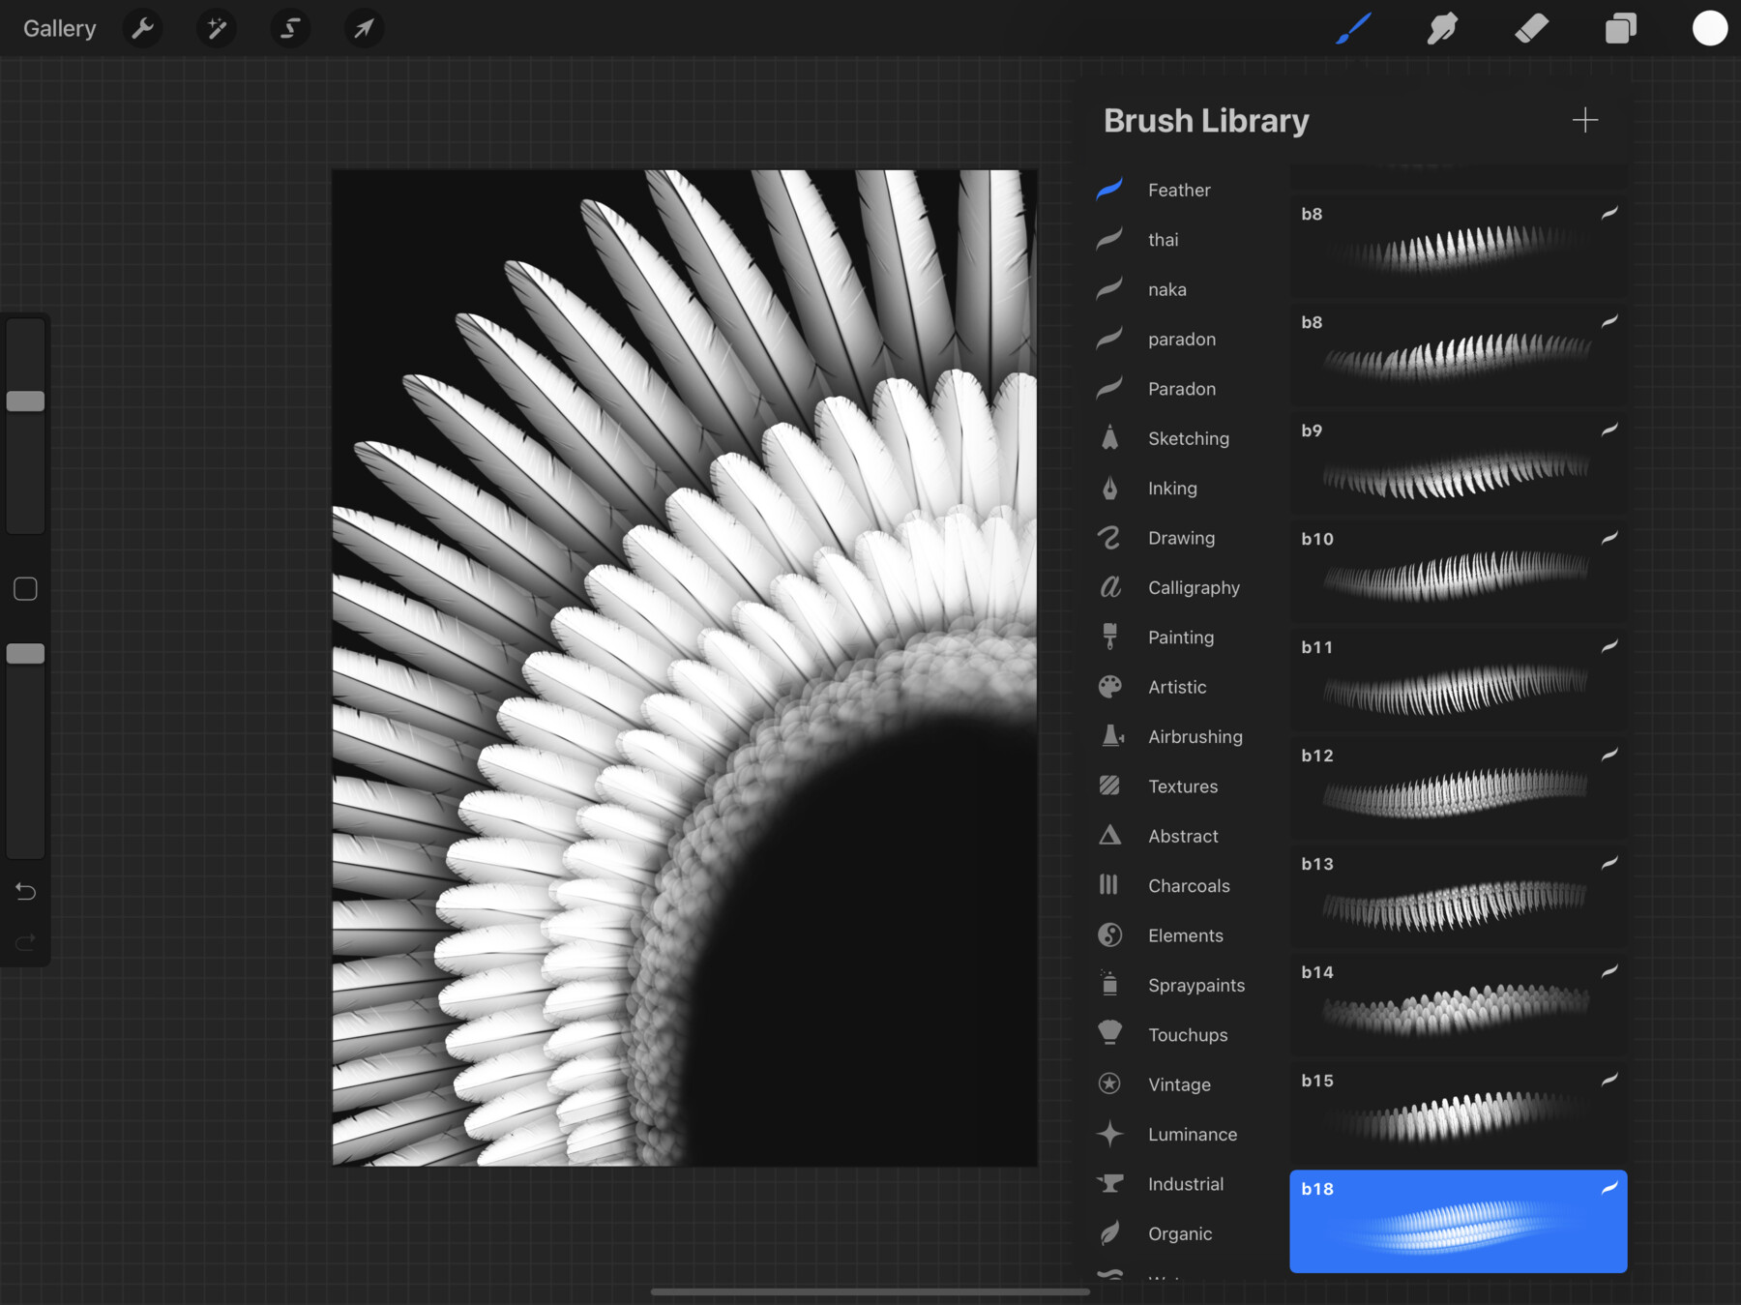Choose the b11 feather brush
The image size is (1741, 1305).
pos(1458,680)
